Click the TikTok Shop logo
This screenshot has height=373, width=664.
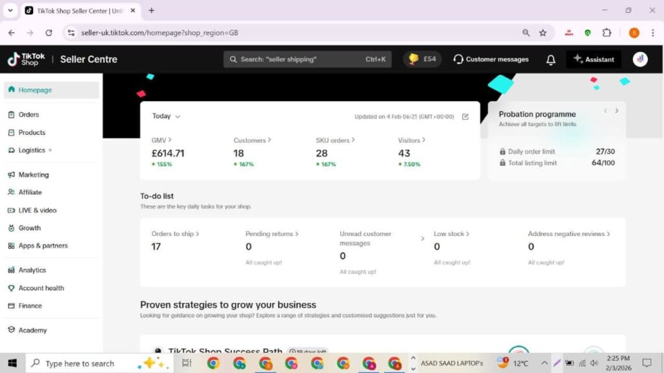point(26,60)
